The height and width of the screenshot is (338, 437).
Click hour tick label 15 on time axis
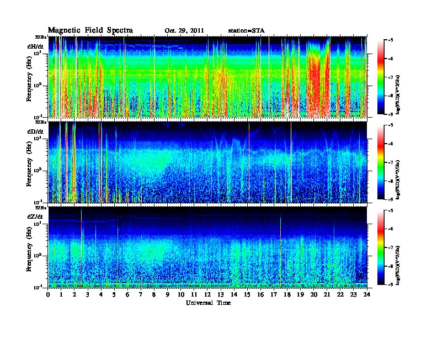click(x=247, y=294)
